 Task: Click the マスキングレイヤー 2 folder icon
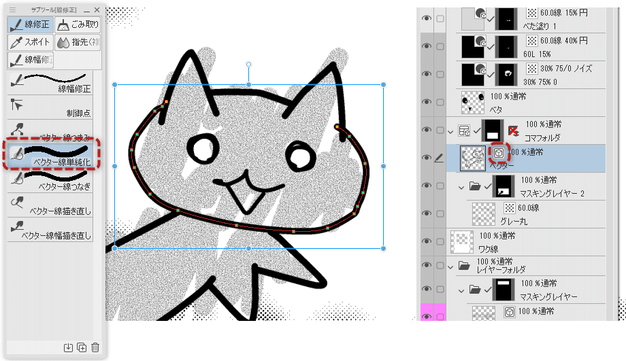(x=475, y=186)
